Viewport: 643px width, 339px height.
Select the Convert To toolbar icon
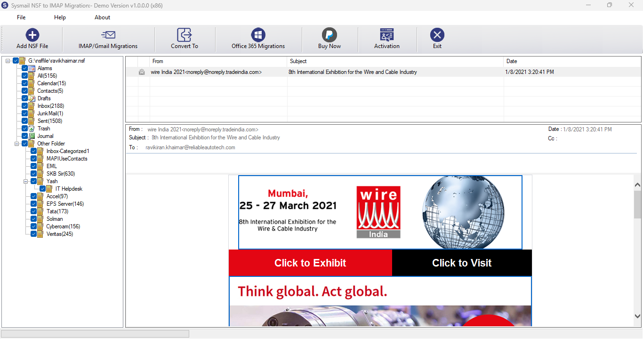tap(185, 35)
